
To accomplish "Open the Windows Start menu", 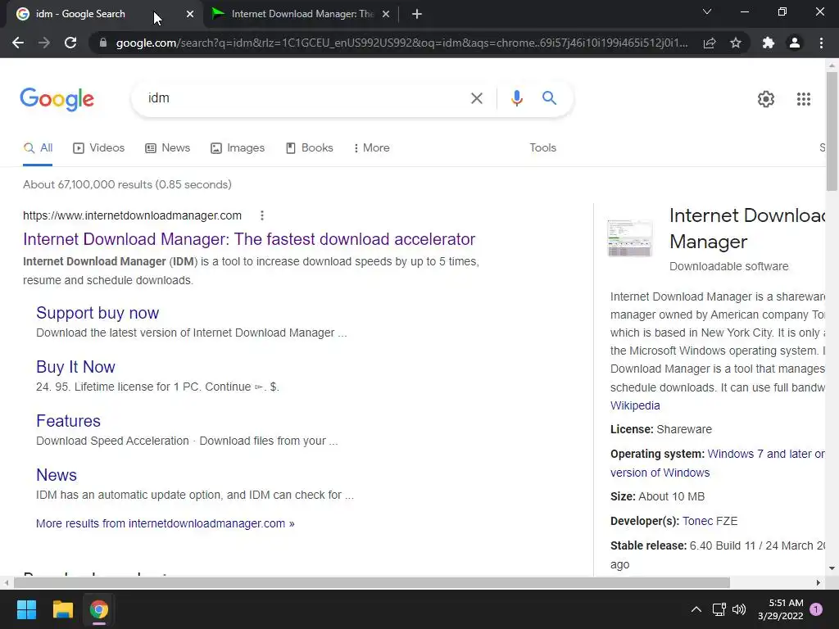I will pyautogui.click(x=26, y=609).
